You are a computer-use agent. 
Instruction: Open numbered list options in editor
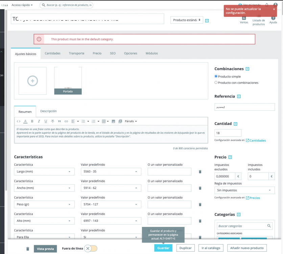(x=95, y=121)
